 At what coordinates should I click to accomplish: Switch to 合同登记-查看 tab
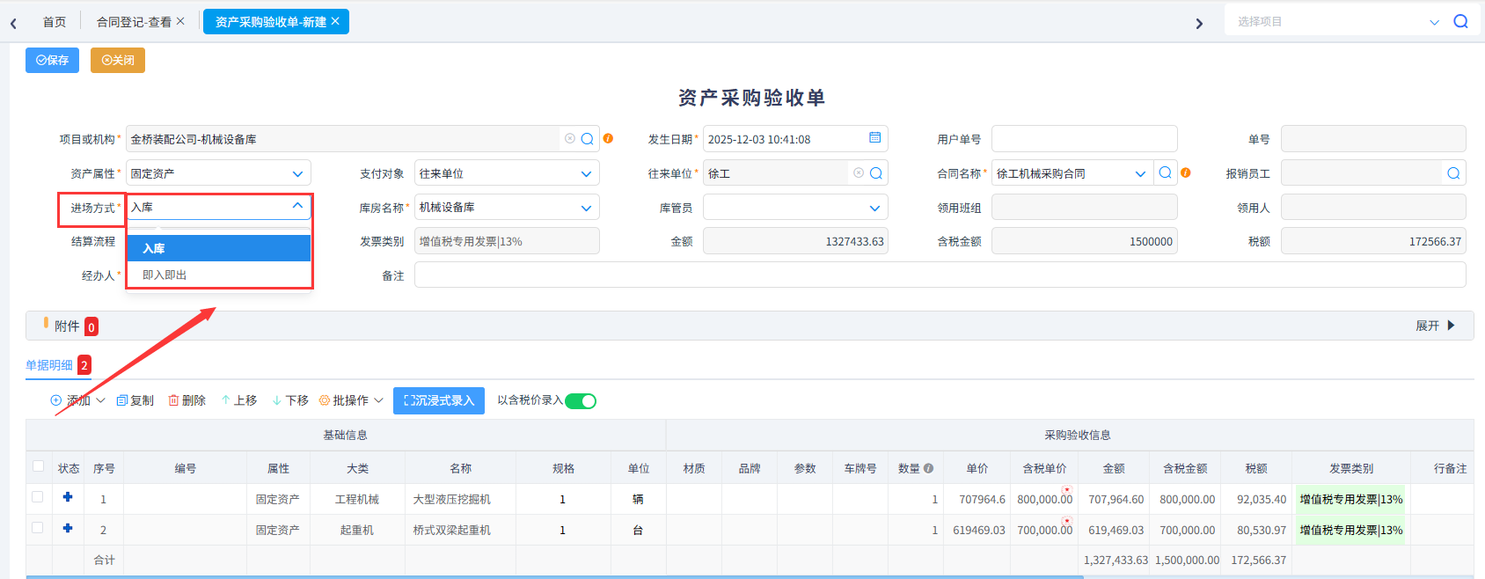pos(134,22)
